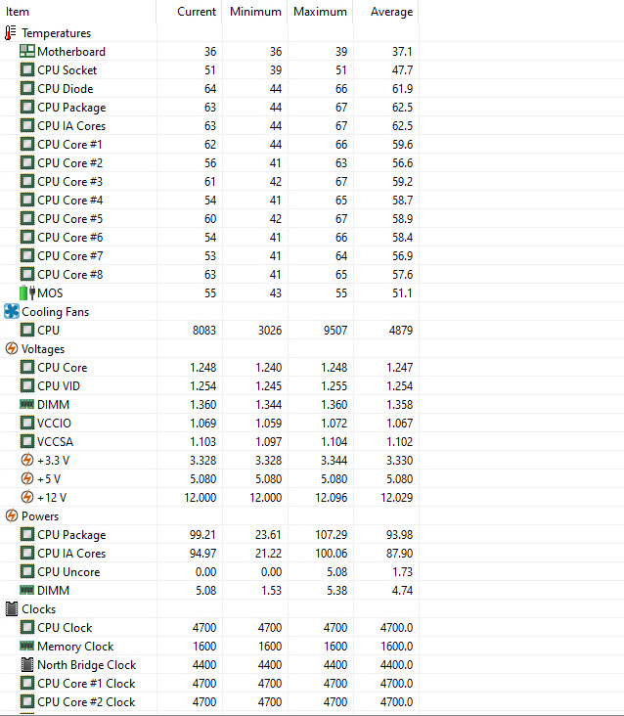Image resolution: width=624 pixels, height=716 pixels.
Task: Select the CPU Package temperature row label
Action: pos(71,108)
